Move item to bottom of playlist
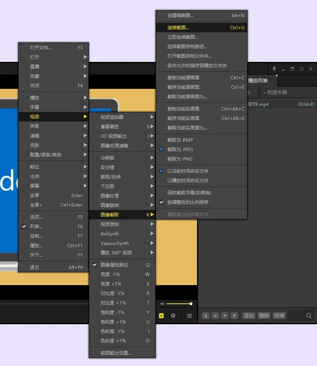This screenshot has height=366, width=317. coord(234,316)
